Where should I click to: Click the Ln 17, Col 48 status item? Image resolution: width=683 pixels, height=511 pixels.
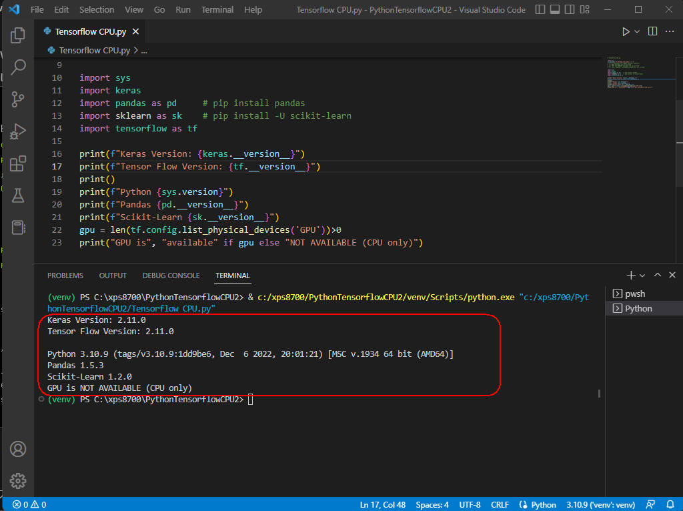tap(382, 504)
